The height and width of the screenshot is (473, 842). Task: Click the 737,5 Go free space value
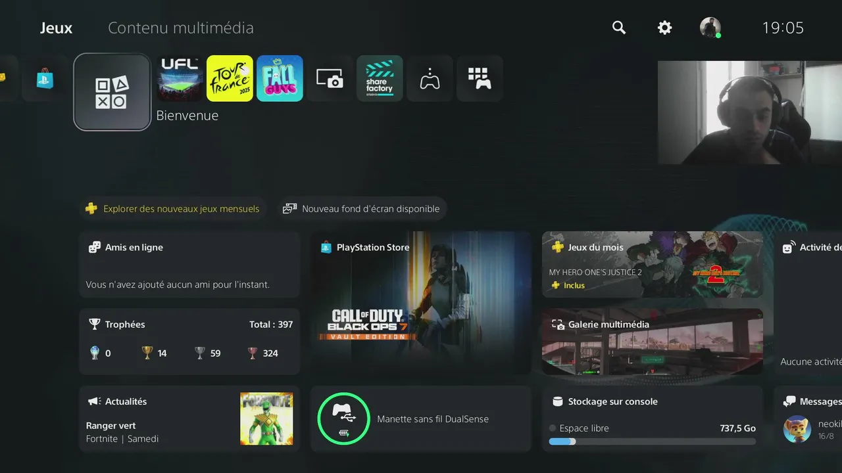737,428
